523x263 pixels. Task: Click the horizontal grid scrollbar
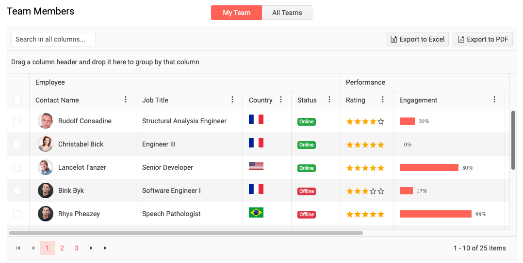click(x=186, y=233)
